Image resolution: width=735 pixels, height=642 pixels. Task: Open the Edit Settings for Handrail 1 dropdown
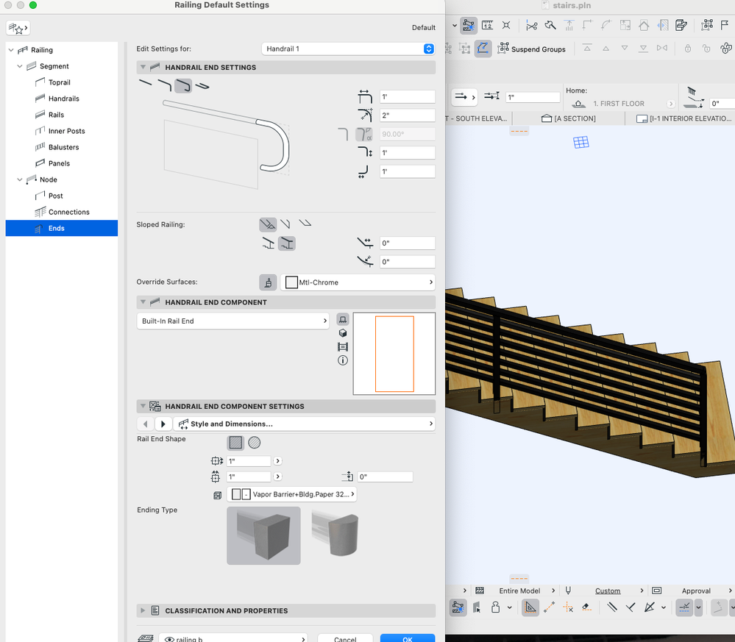[348, 49]
